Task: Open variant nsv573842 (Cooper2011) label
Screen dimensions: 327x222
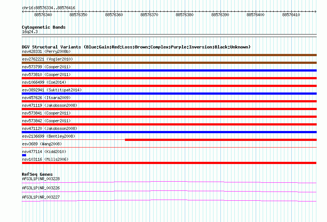Action: [46, 121]
